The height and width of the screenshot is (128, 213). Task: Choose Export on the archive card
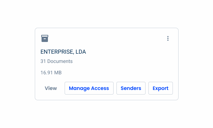click(x=160, y=88)
